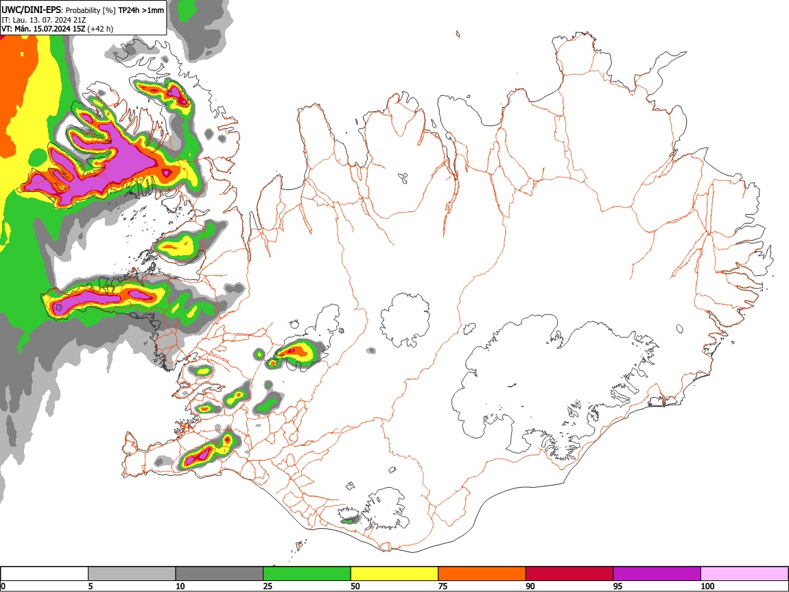Click the orange 75-90% legend swatch

(482, 574)
